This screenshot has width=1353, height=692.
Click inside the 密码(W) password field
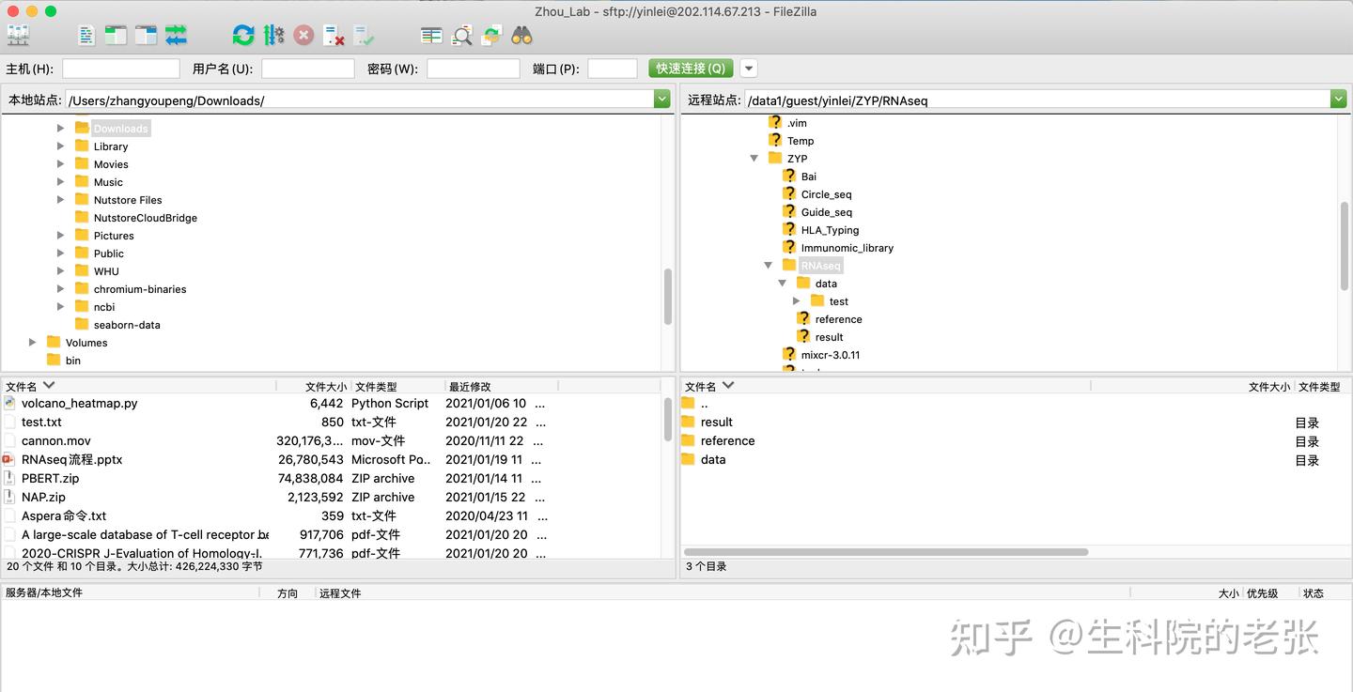pos(473,68)
